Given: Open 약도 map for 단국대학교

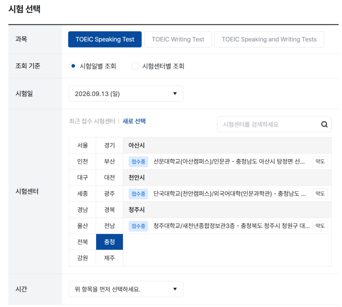Looking at the screenshot, I should click(320, 194).
